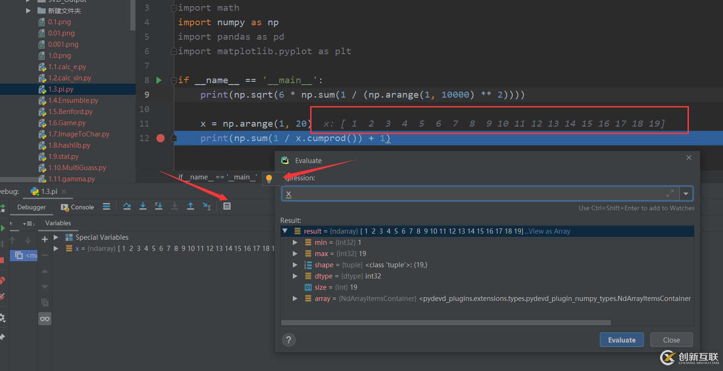This screenshot has width=723, height=371.
Task: Click the Result horizontal scrollbar
Action: coord(446,322)
